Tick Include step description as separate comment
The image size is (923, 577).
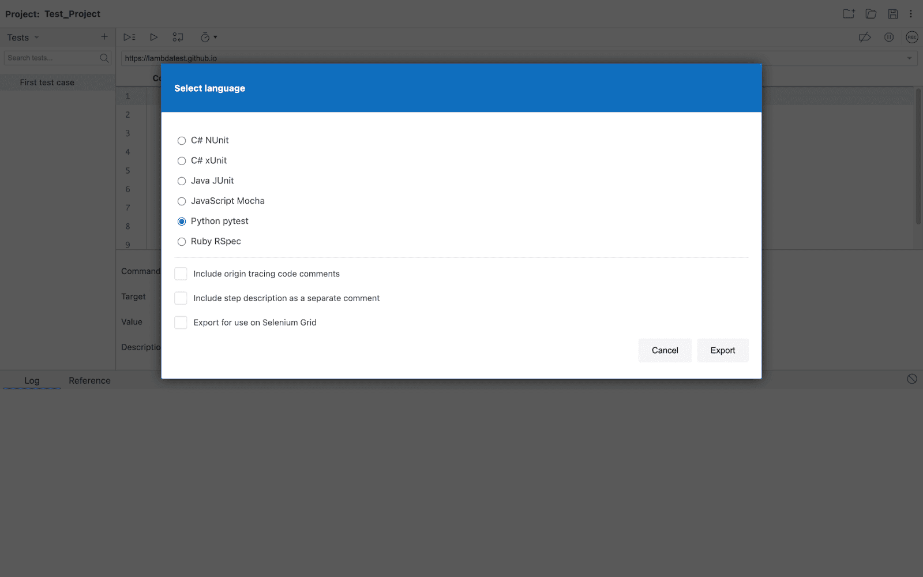tap(181, 298)
